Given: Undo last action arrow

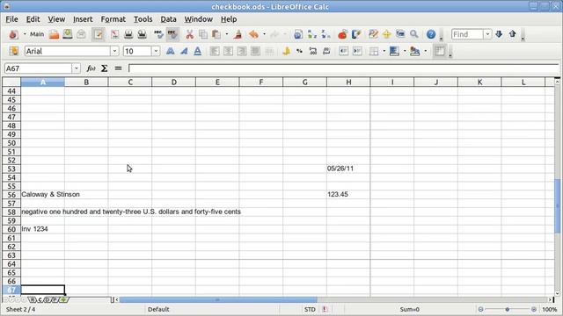Looking at the screenshot, I should (x=253, y=34).
